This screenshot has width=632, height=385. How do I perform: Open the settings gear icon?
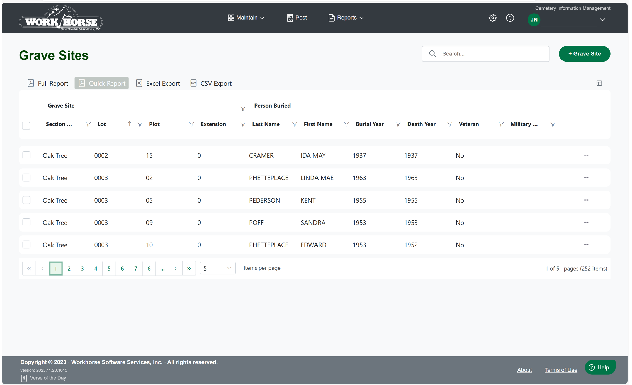coord(492,18)
